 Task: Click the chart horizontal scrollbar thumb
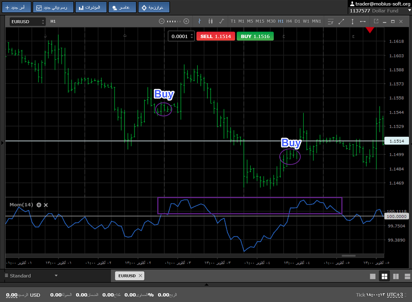348,256
